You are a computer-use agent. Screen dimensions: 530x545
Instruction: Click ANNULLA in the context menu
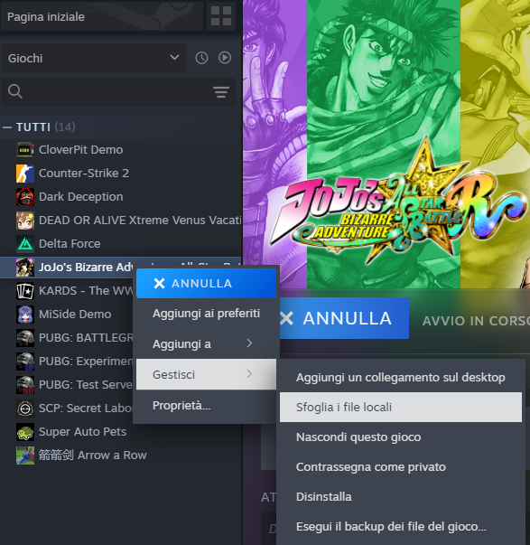tap(206, 283)
